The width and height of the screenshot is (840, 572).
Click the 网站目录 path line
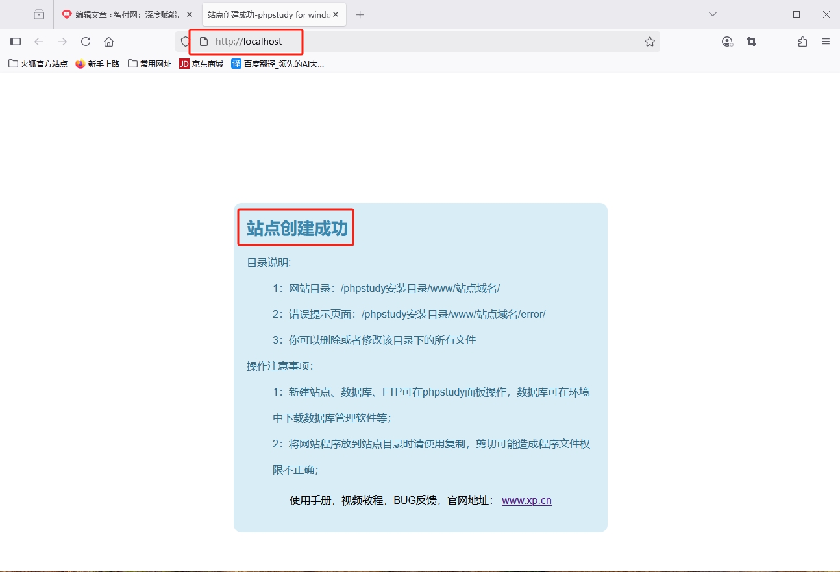pos(386,289)
